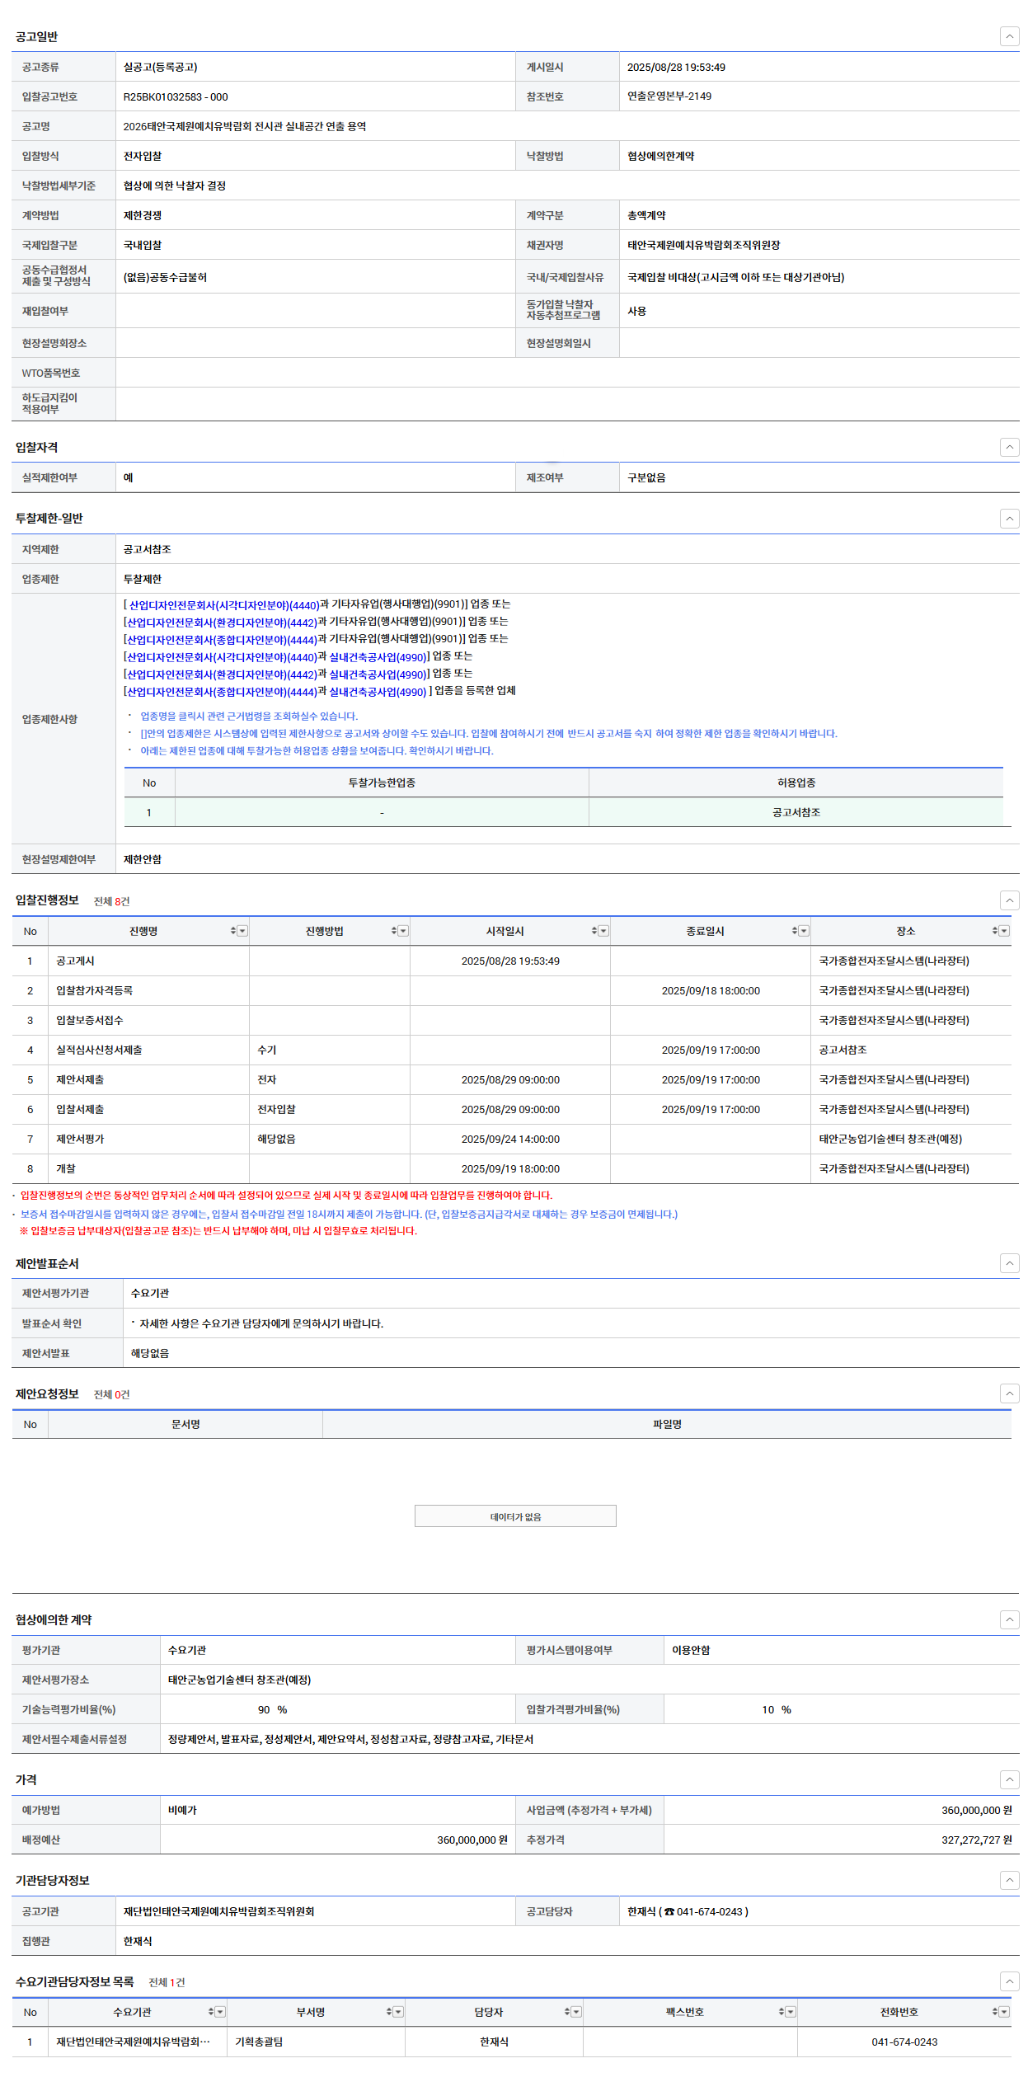Sort the 수요기관 column using its sort arrows
The height and width of the screenshot is (2096, 1028).
click(x=211, y=2012)
